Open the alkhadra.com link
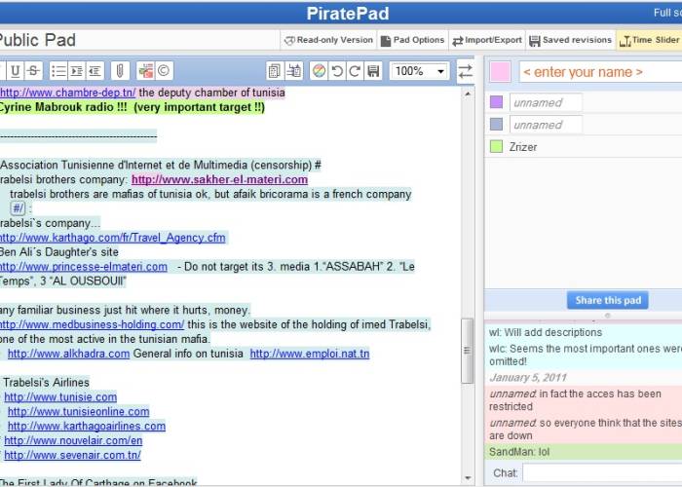 click(69, 354)
